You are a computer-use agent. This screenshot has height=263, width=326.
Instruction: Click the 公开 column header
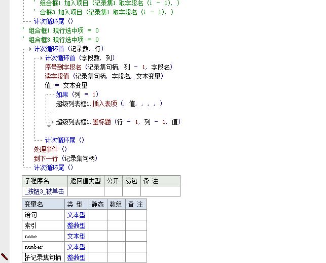click(113, 181)
